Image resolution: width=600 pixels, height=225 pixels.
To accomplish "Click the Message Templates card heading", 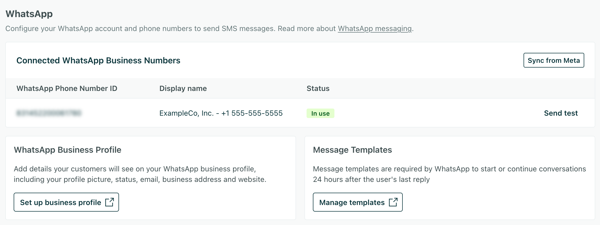I will tap(352, 150).
